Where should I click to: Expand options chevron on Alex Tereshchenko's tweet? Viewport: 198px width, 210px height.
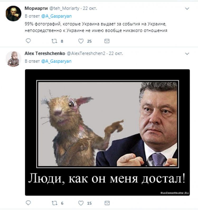pos(187,54)
